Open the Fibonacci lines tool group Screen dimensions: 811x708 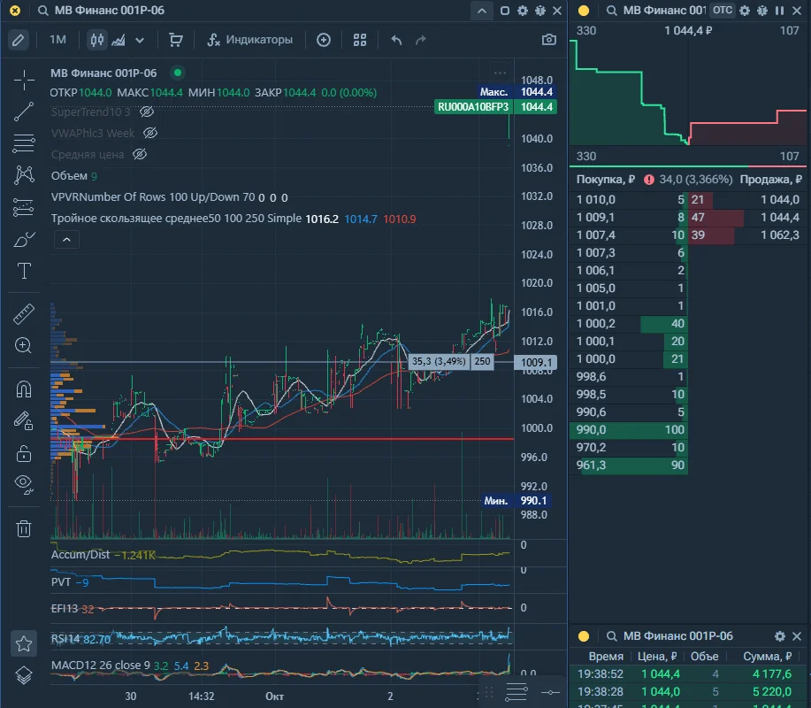(x=24, y=143)
